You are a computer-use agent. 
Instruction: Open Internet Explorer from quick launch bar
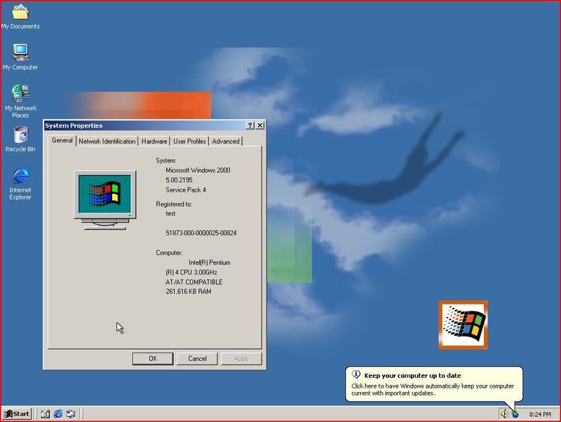pos(58,414)
